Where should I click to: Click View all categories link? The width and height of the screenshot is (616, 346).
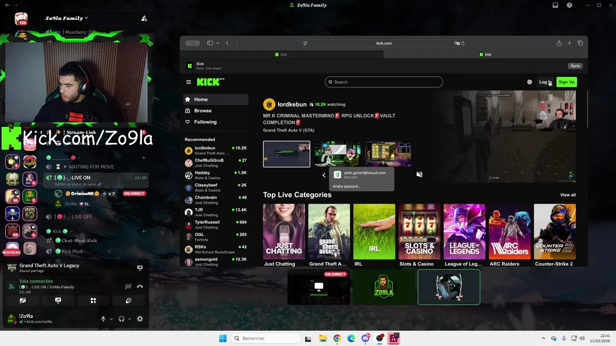tap(568, 195)
